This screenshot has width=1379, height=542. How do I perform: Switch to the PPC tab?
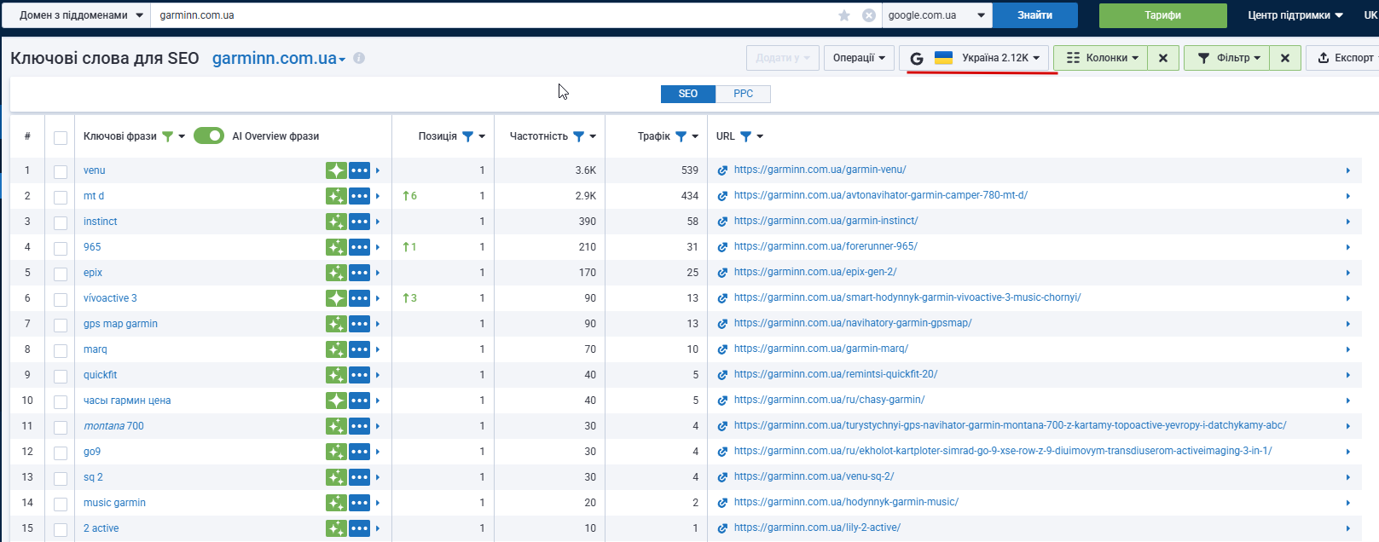coord(744,94)
